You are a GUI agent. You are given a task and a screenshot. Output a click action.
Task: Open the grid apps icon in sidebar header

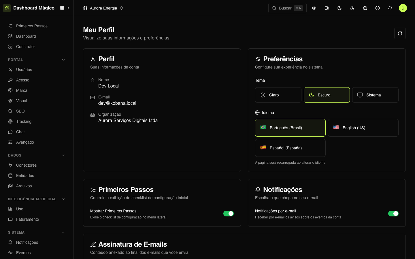(x=62, y=8)
